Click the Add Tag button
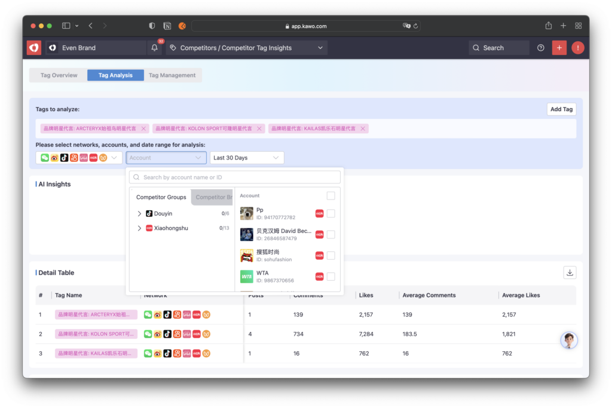This screenshot has width=612, height=408. coord(561,109)
